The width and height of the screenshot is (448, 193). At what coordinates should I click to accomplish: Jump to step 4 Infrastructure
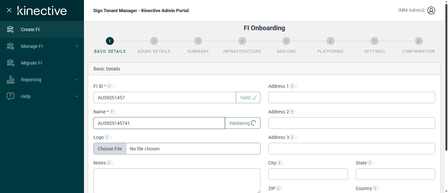tap(242, 41)
